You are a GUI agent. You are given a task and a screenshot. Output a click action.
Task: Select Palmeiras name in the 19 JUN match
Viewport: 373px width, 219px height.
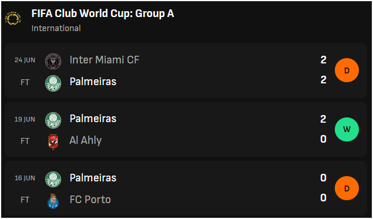(x=93, y=119)
